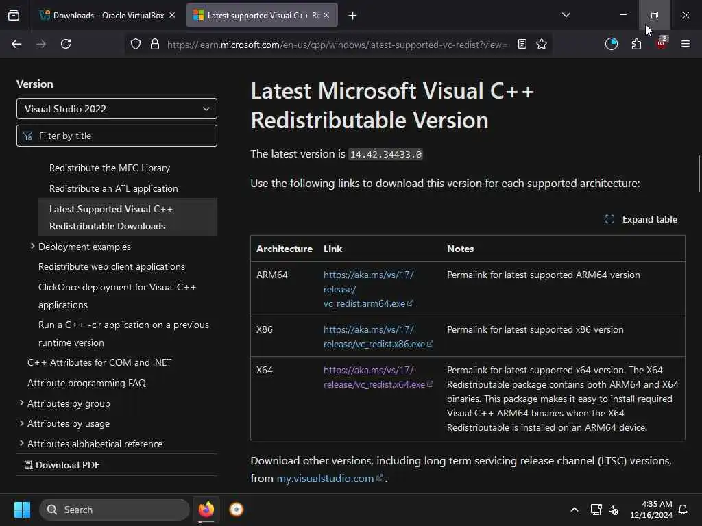Open Redistribute the MFC Library
This screenshot has width=702, height=526.
click(110, 168)
